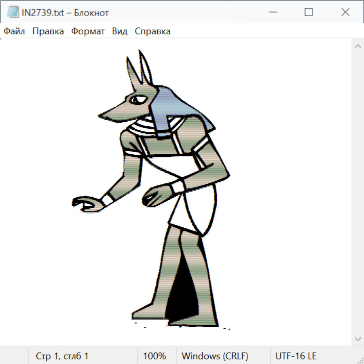Image resolution: width=364 pixels, height=364 pixels.
Task: Open the Справка menu
Action: point(152,32)
